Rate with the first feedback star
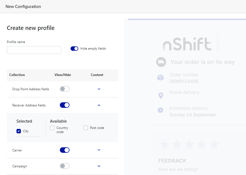This screenshot has height=175, width=246. (165, 144)
